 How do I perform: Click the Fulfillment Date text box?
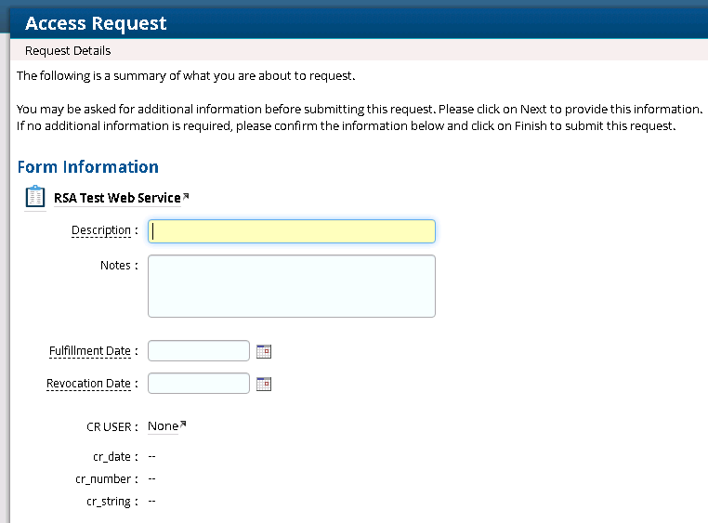click(199, 351)
